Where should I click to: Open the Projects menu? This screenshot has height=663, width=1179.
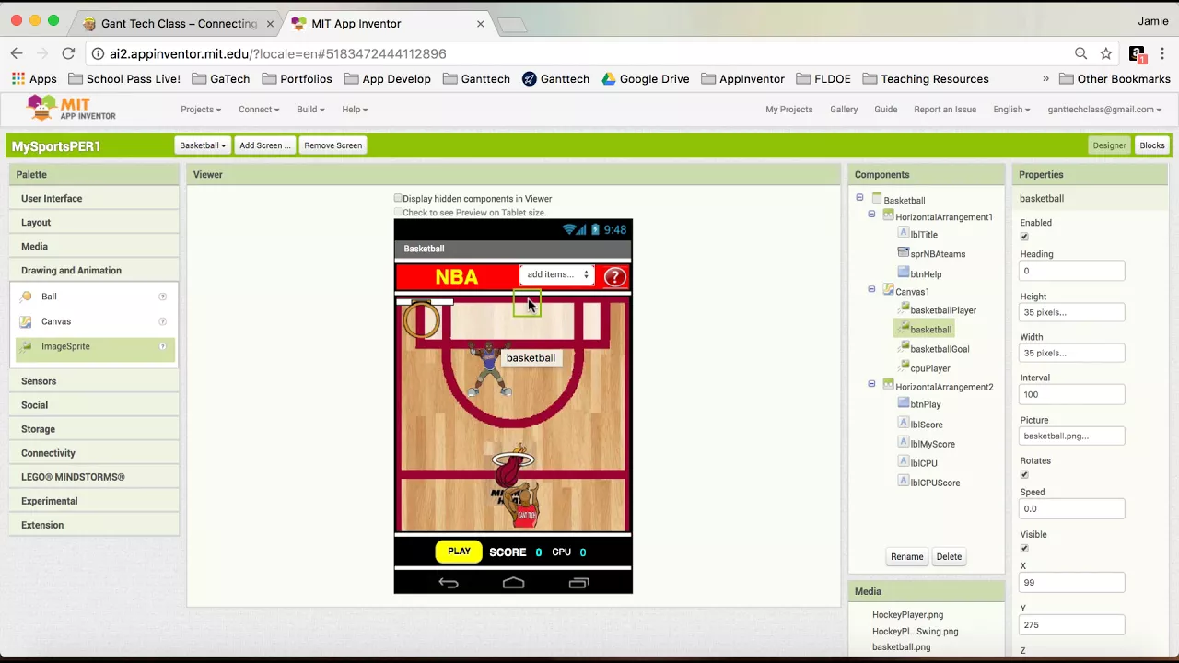click(201, 109)
